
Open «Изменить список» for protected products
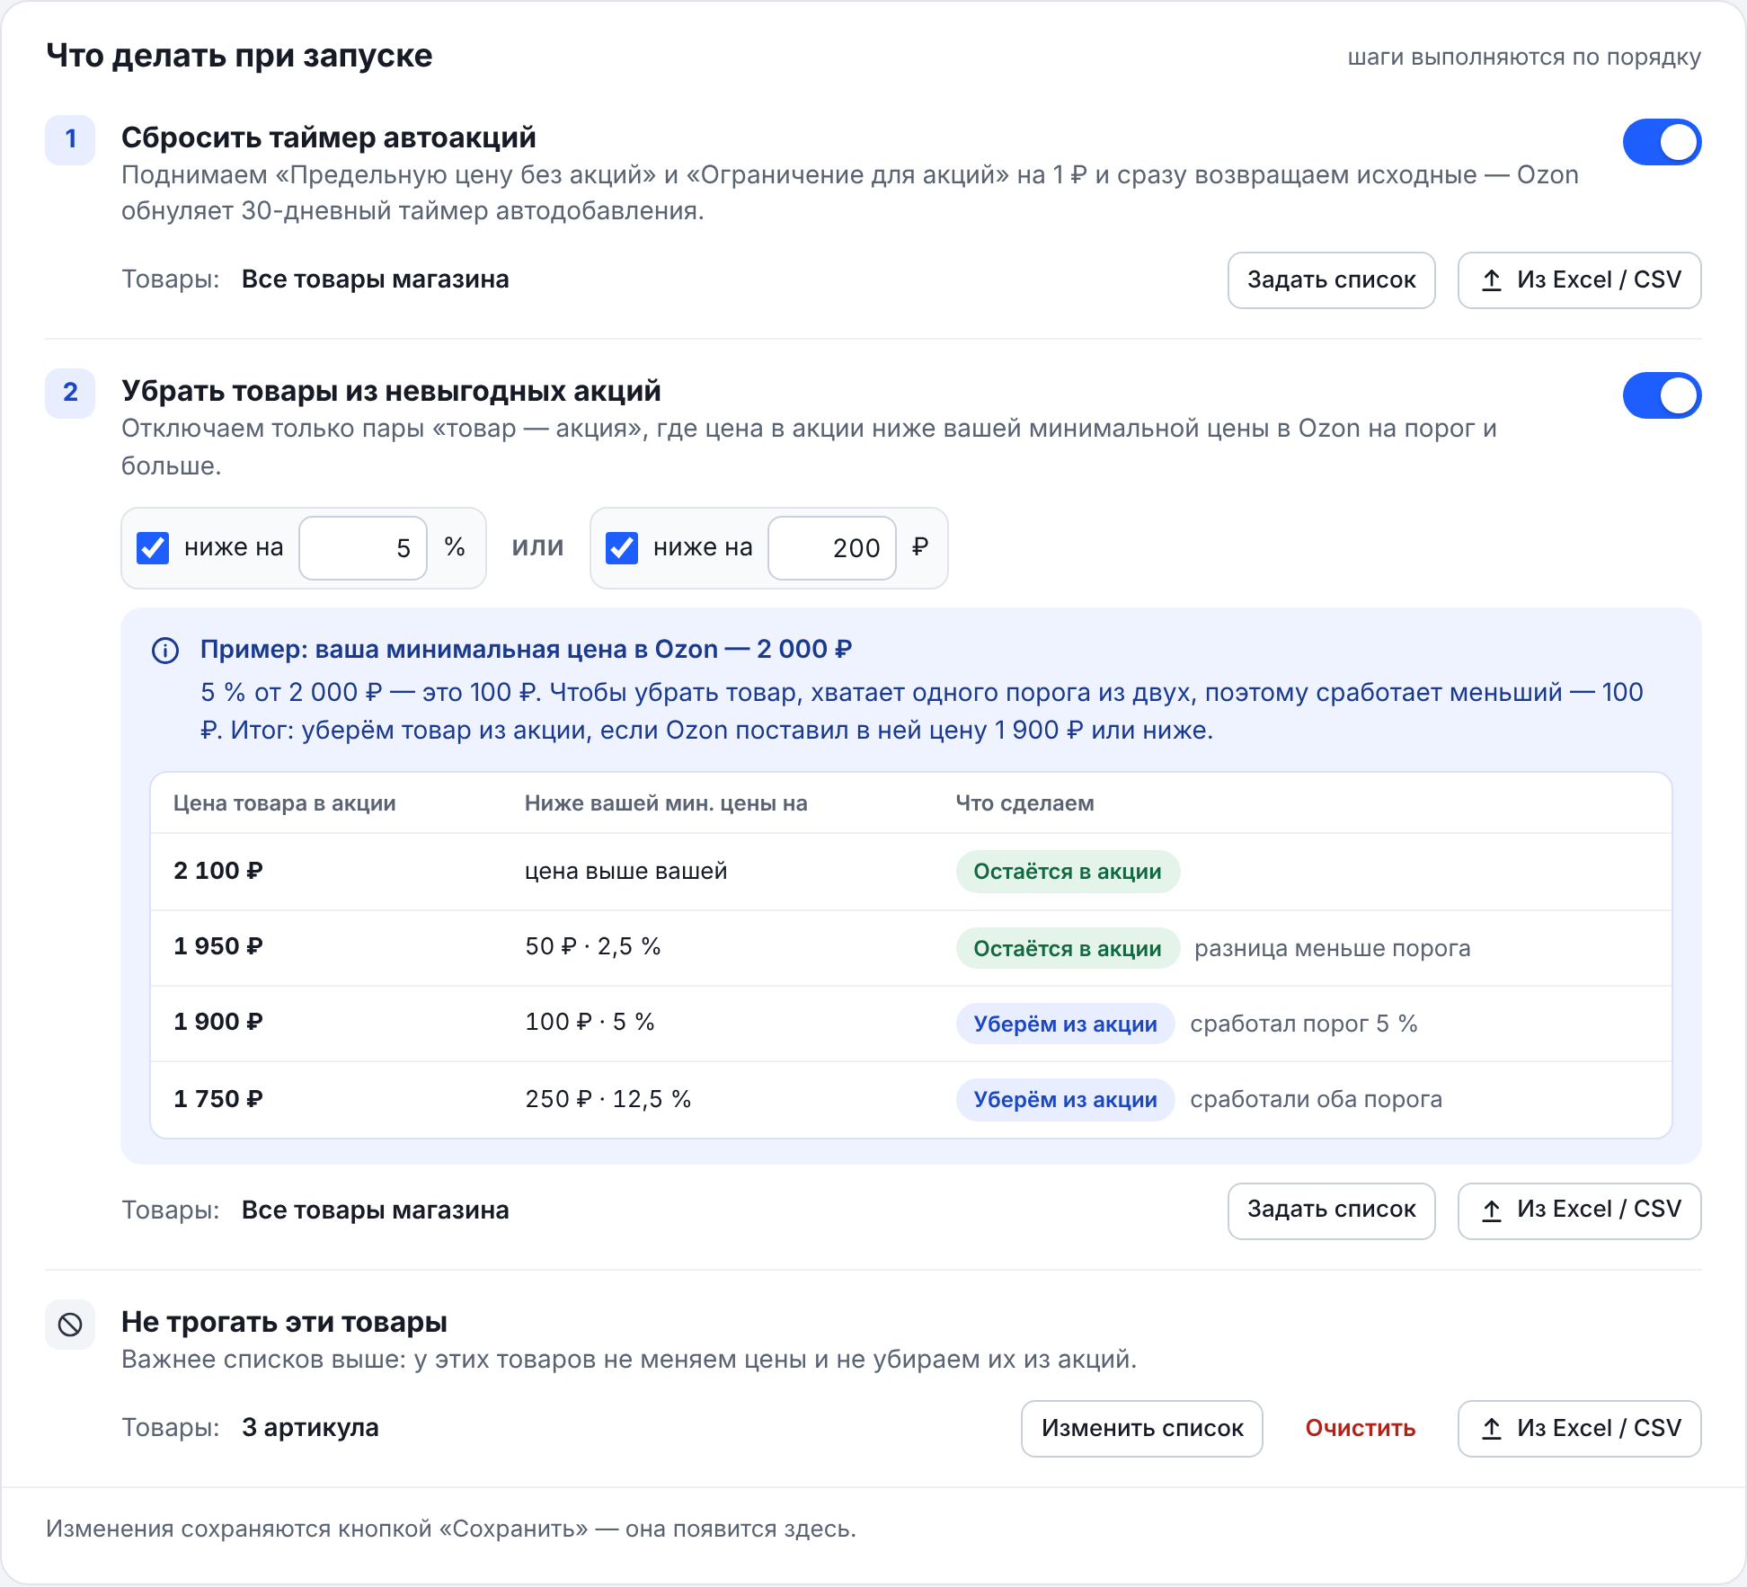[1142, 1428]
